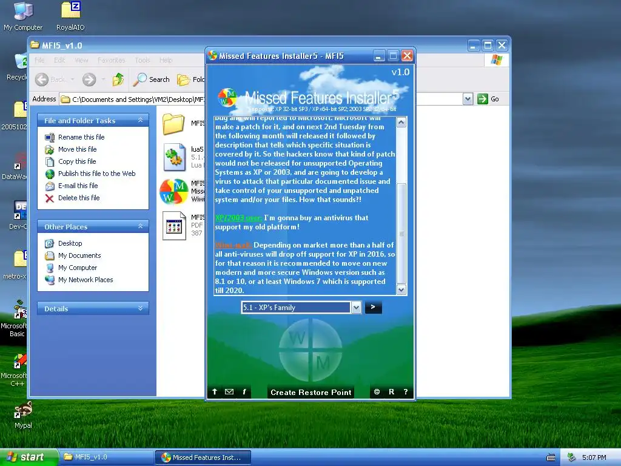Open My Network Places link
Viewport: 621px width, 466px height.
(x=86, y=280)
